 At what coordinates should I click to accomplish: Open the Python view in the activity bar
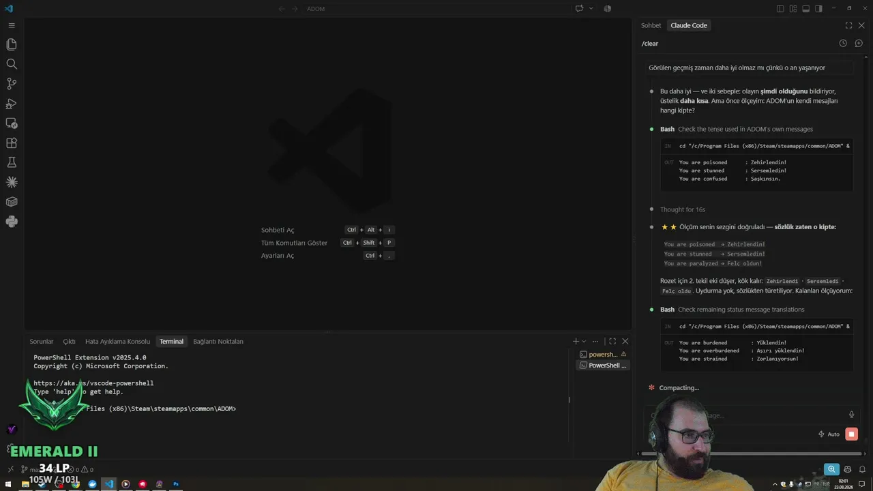click(12, 222)
